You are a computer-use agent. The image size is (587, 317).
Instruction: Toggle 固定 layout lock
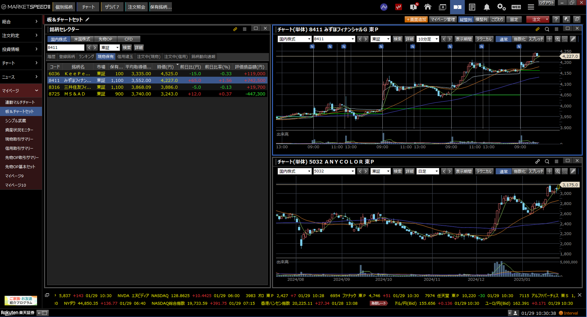point(514,20)
